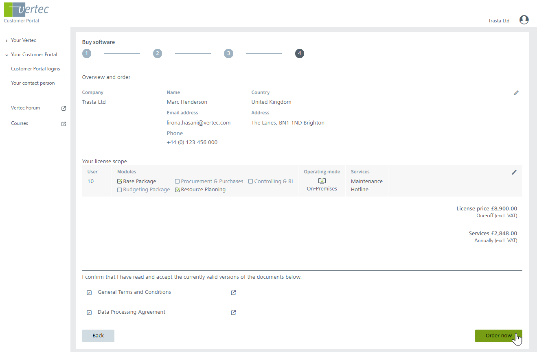Toggle Data Processing Agreement checkbox

pos(89,313)
